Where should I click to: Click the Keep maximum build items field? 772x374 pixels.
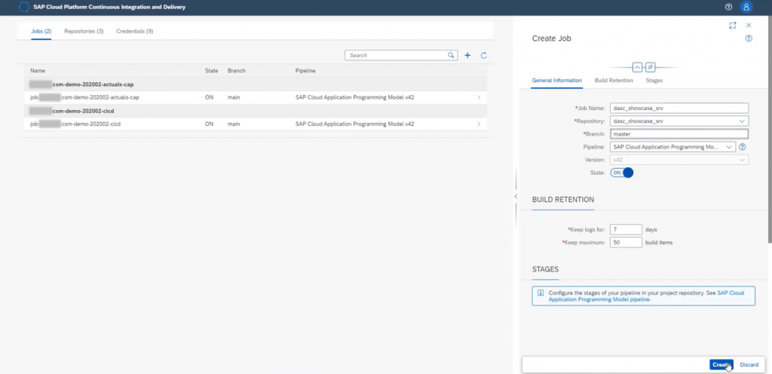point(626,243)
